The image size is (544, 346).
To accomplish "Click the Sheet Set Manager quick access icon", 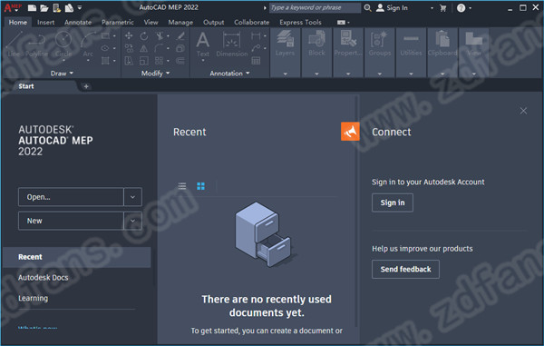I will tap(69, 7).
